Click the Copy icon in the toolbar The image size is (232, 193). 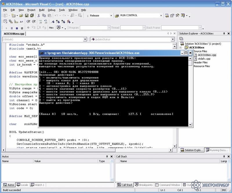click(44, 15)
